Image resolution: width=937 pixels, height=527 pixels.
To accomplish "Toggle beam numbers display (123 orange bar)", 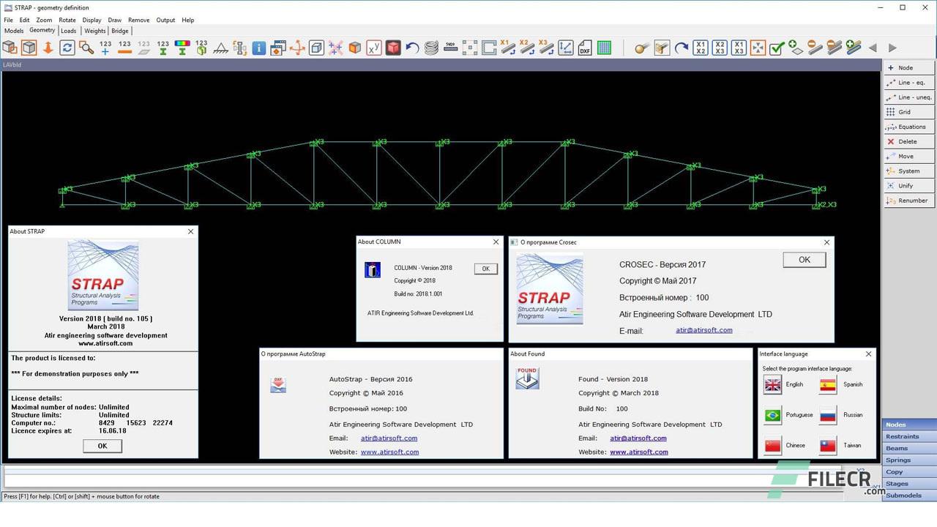I will [x=124, y=48].
